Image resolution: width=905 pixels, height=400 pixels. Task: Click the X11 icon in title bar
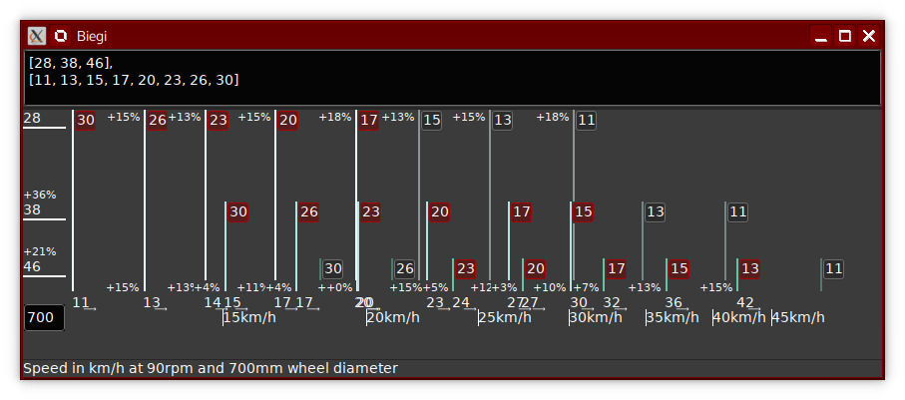click(37, 36)
